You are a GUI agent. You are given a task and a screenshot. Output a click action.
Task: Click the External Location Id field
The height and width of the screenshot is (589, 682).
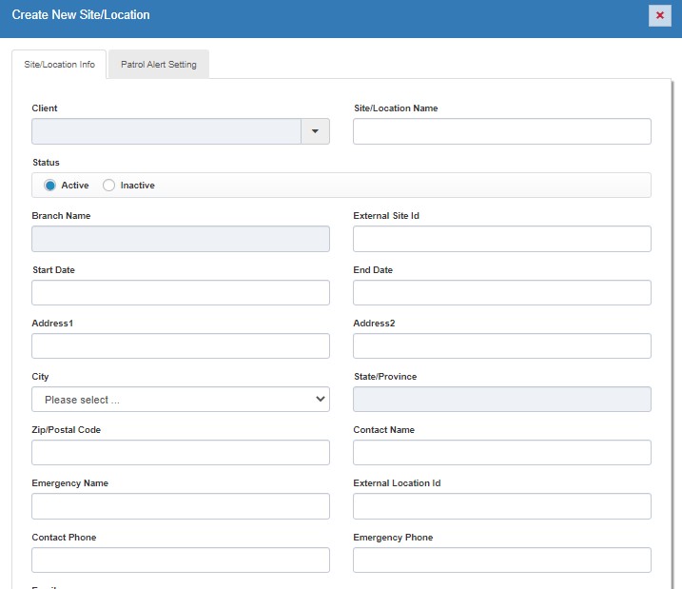[501, 506]
